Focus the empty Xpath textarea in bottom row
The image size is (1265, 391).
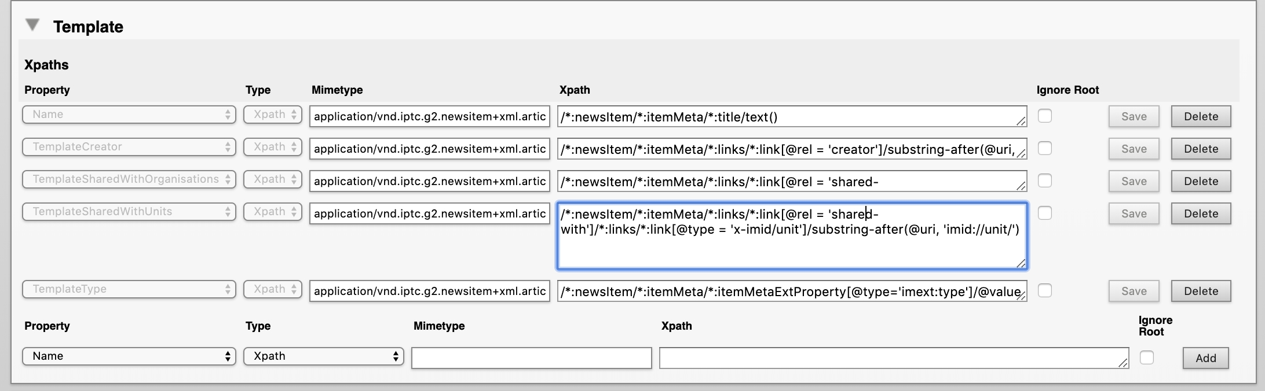point(893,358)
